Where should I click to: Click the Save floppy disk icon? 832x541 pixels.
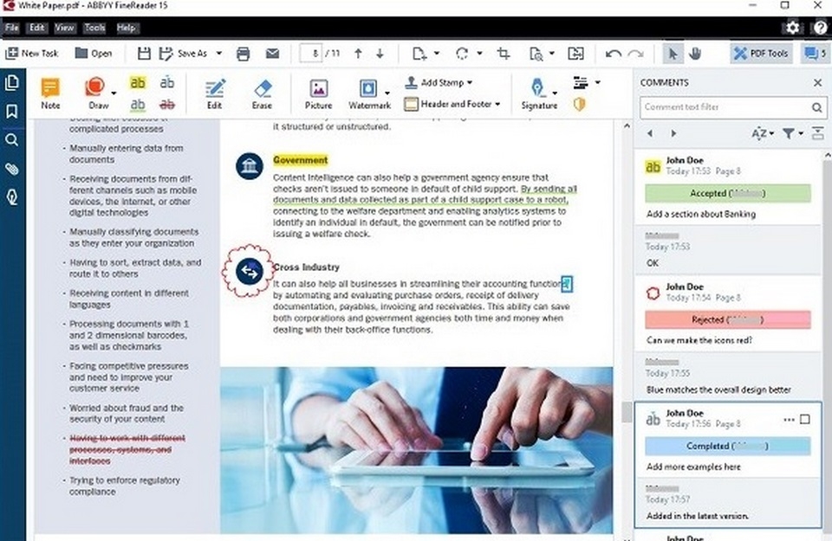[144, 54]
